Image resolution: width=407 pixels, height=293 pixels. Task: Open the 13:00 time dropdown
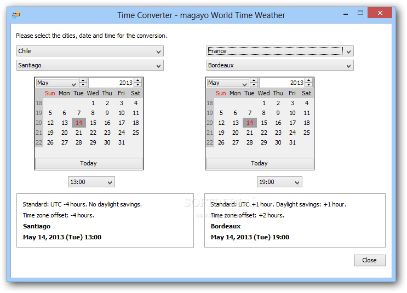(x=91, y=182)
